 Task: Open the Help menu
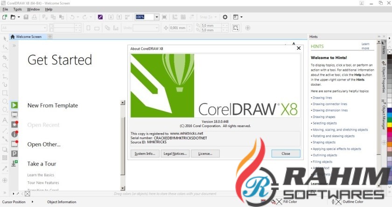49,9
